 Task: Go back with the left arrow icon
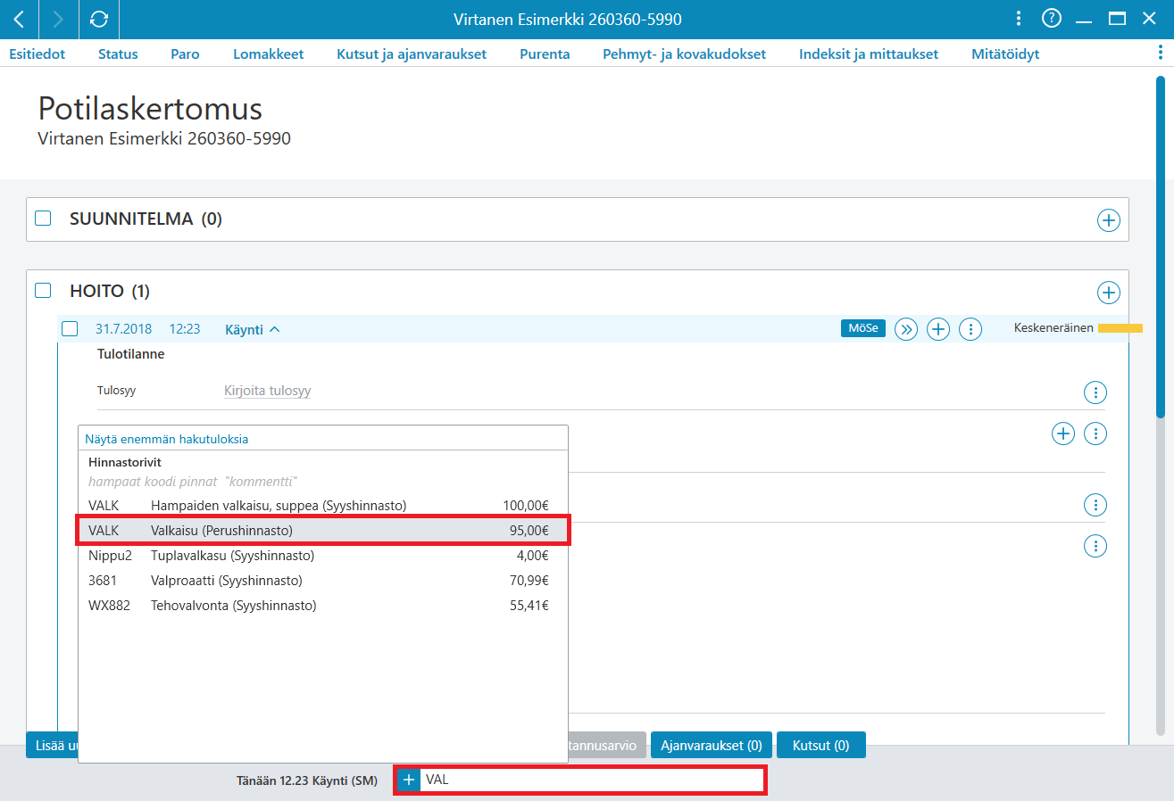(x=19, y=19)
